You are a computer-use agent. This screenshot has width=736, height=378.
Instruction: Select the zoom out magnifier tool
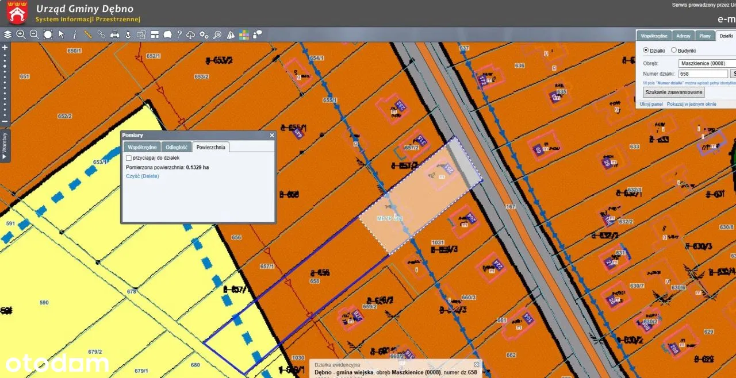(x=34, y=34)
